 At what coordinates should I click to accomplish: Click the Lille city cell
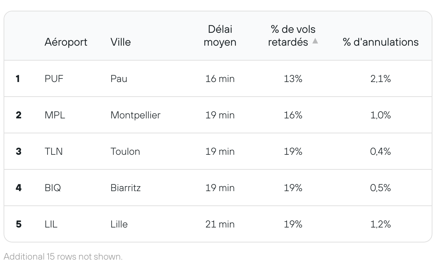119,224
